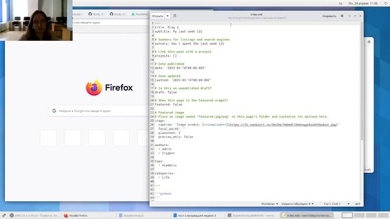
Task: Open the first empty shortcut tile in Firefox
Action: coord(48,138)
